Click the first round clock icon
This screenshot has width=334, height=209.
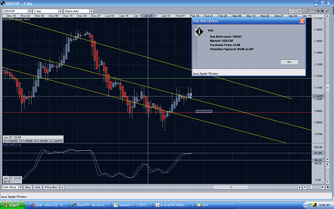318,11
